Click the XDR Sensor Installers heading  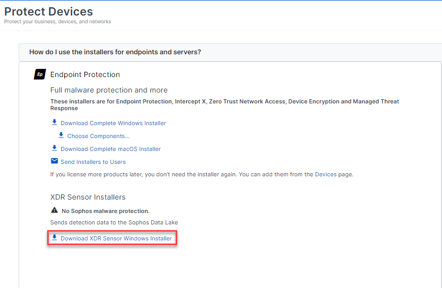tap(88, 197)
